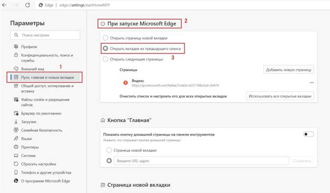
Task: Open Браузер по умолчанию section
Action: [41, 113]
